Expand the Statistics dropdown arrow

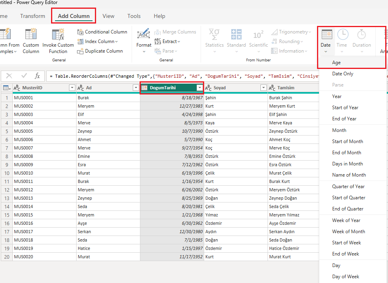(215, 51)
